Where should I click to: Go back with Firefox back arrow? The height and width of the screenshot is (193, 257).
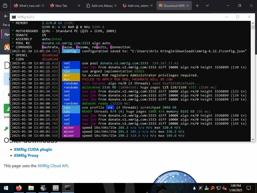[x=6, y=16]
